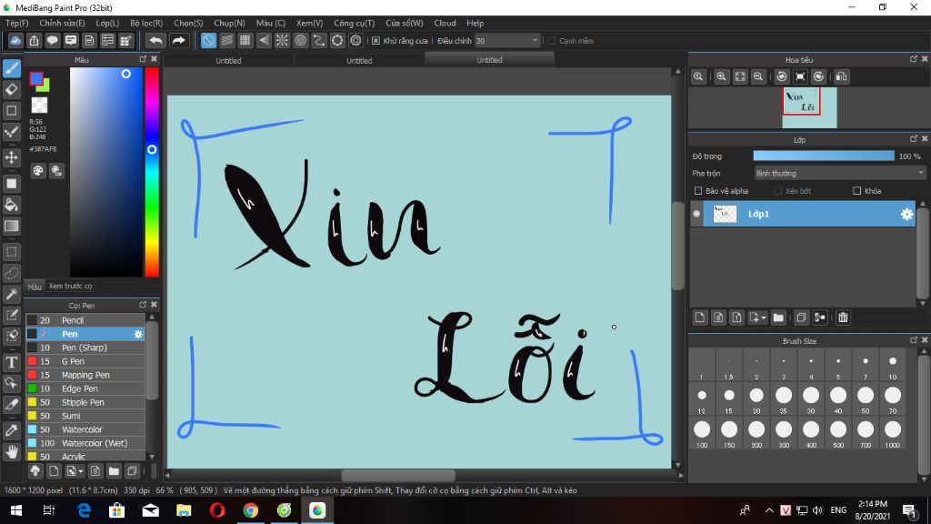Toggle Canh mềm checkbox
Viewport: 931px width, 524px height.
coord(552,40)
